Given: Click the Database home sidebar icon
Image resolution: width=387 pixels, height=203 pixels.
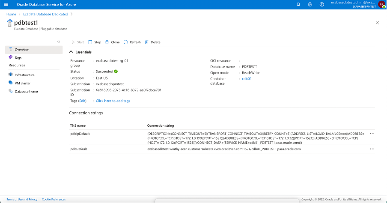Looking at the screenshot, I should 10,91.
